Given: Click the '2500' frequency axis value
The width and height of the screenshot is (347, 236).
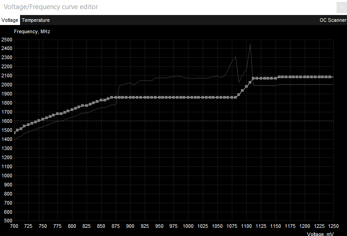Looking at the screenshot, I should point(7,40).
